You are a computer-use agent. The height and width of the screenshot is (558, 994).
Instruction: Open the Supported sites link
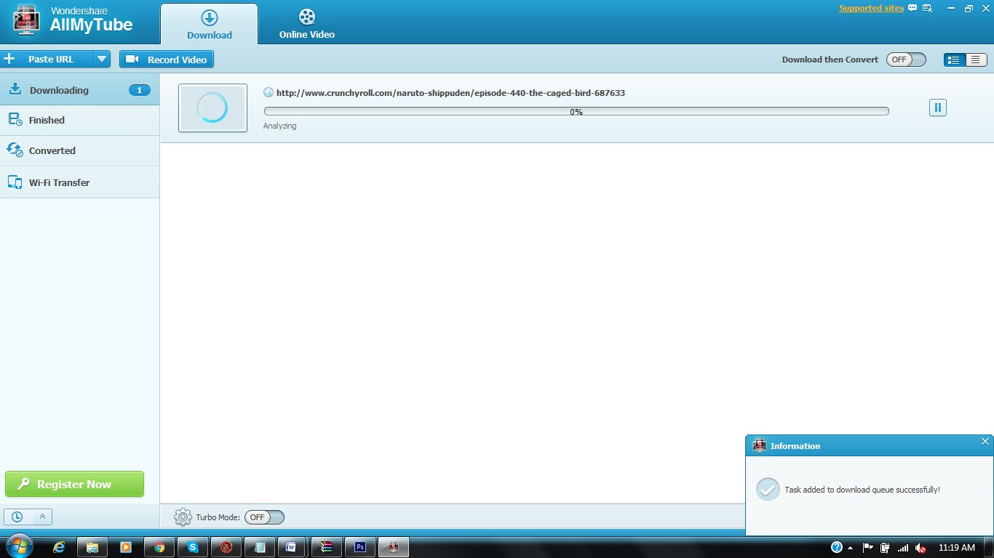(x=871, y=9)
